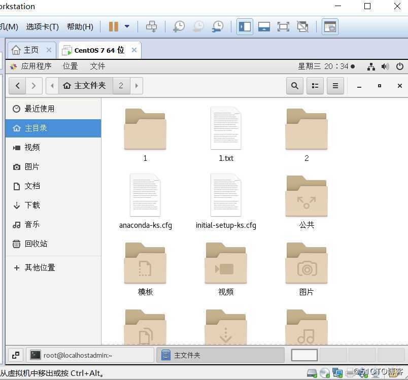Viewport: 408px width, 380px height.
Task: Minimize the Files window
Action: [x=359, y=86]
